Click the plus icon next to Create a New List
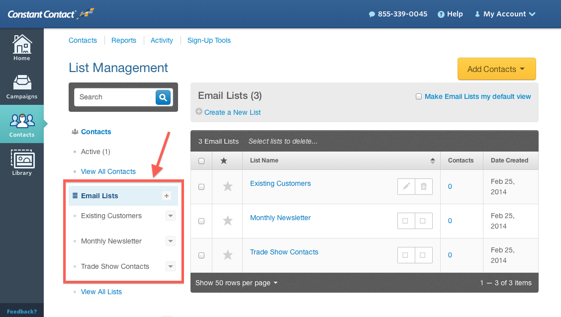 [x=199, y=111]
